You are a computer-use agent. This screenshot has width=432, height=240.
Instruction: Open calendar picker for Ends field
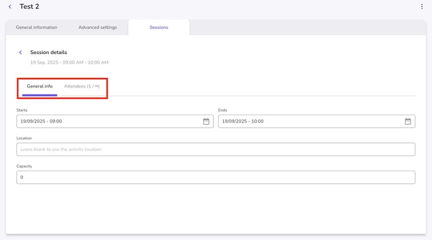coord(407,121)
